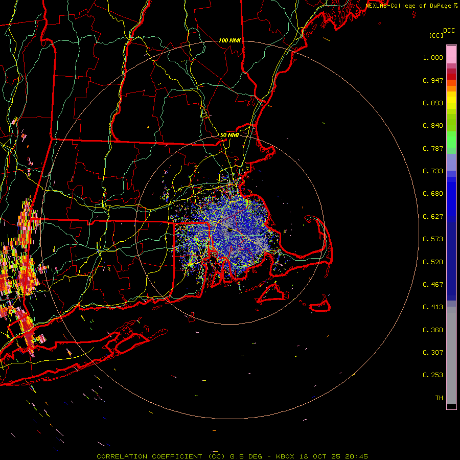Viewport: 460px width, 460px height.
Task: Select the 0.947 legend value
Action: [x=433, y=80]
